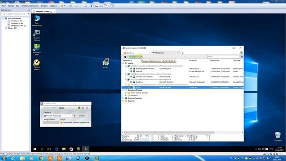Select the Norton desktop shortcut
Image resolution: width=286 pixels, height=161 pixels.
click(37, 64)
